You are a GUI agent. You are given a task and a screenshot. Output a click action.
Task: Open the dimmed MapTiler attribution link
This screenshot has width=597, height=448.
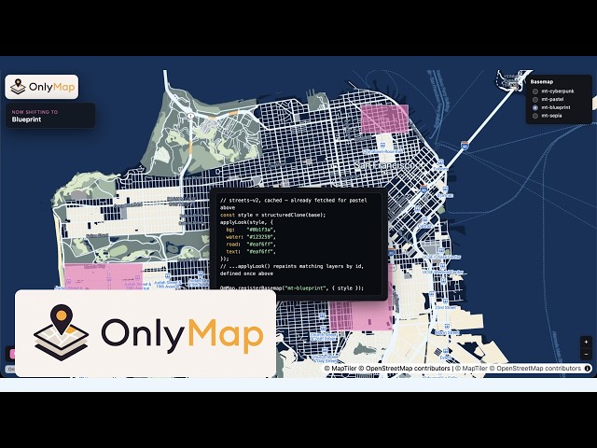471,369
